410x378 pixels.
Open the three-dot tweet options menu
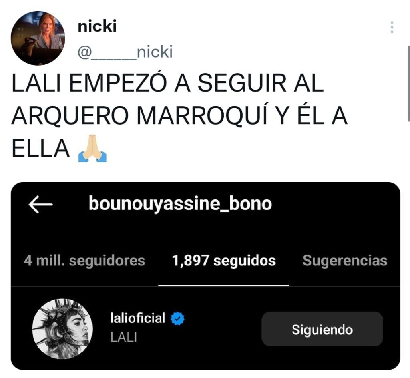tap(392, 27)
